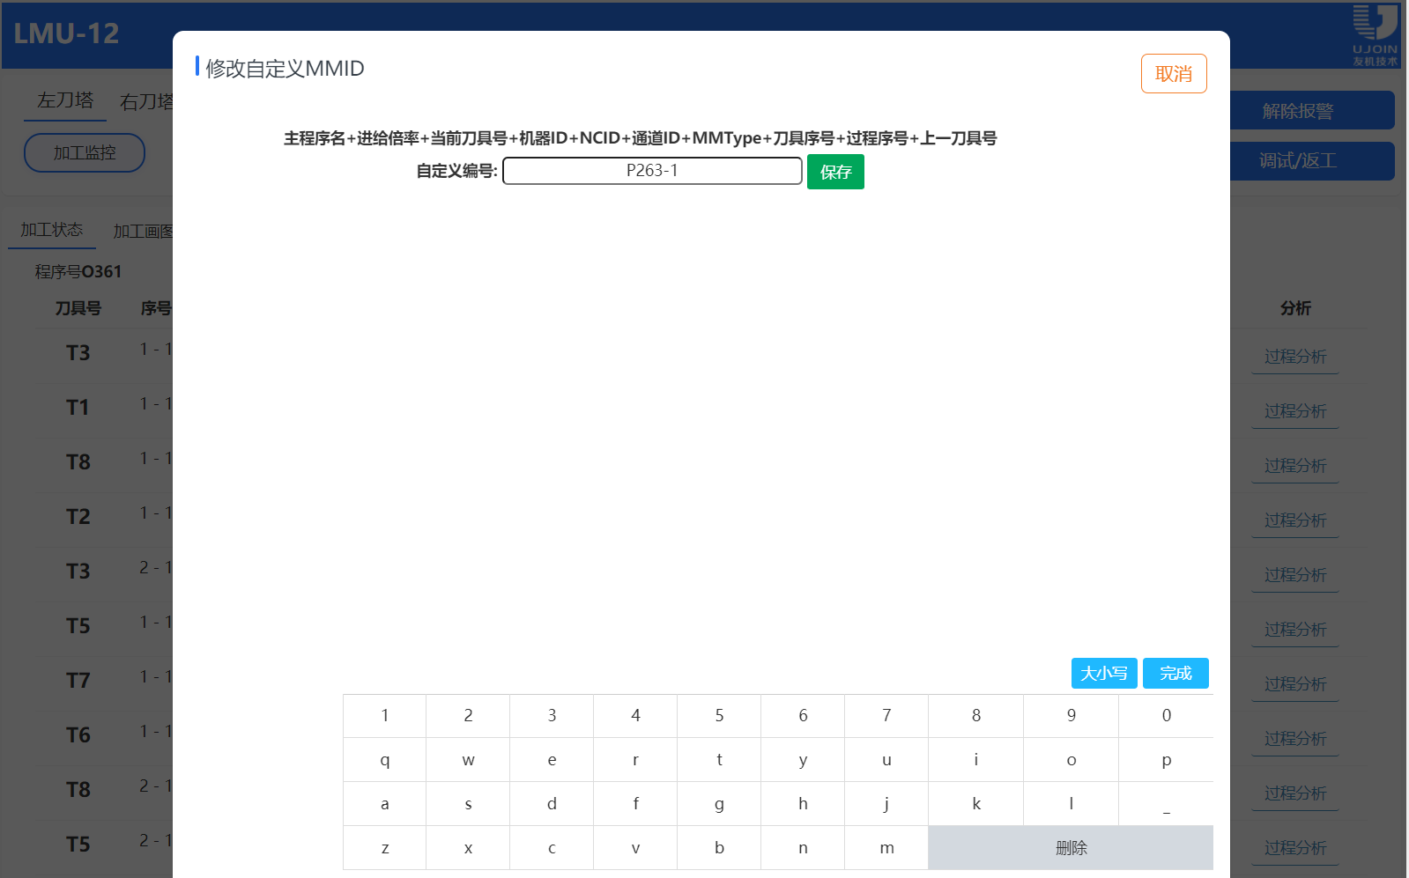Tap the underscore key
The width and height of the screenshot is (1409, 878).
1167,804
